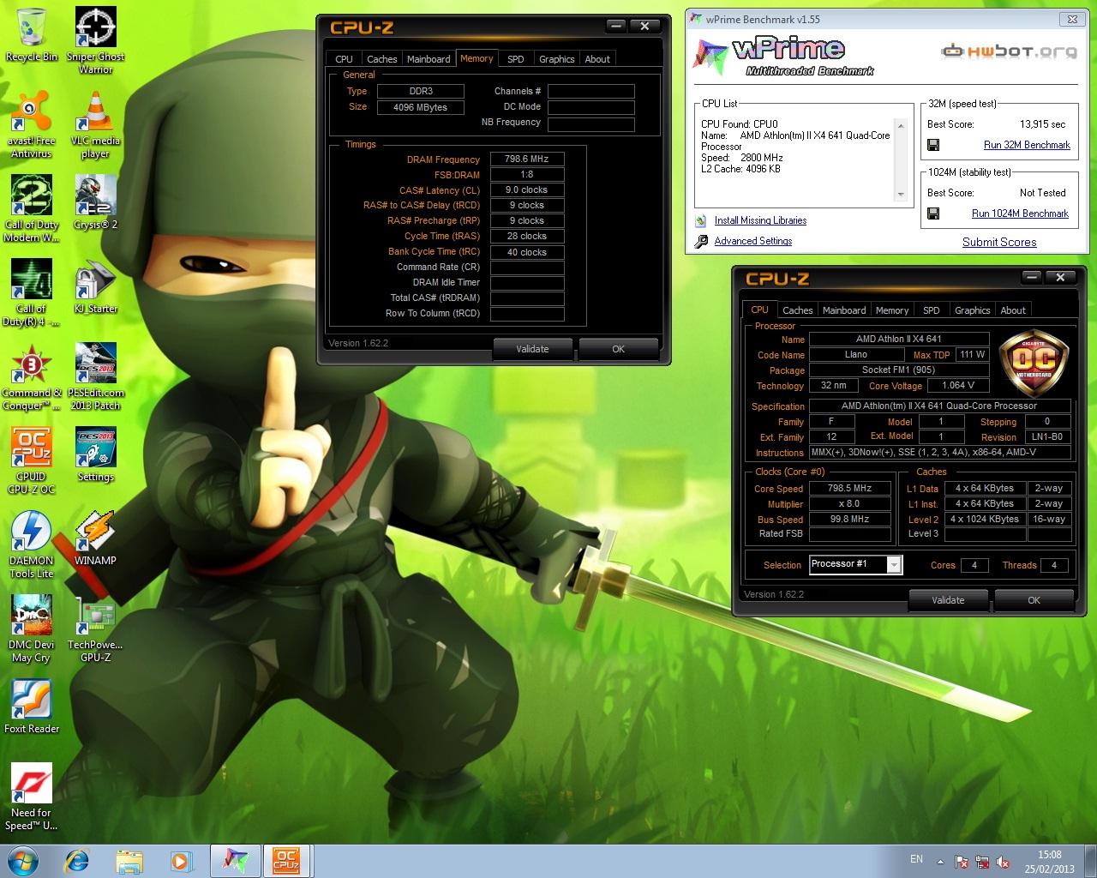
Task: Open Memory tab in lower CPU-Z window
Action: (891, 310)
